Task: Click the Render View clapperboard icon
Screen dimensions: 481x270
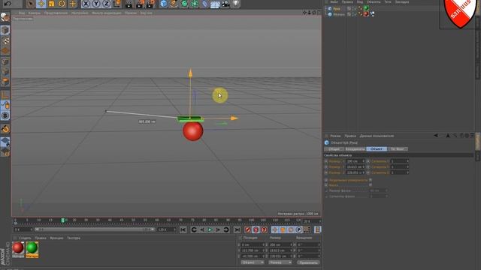Action: point(129,4)
